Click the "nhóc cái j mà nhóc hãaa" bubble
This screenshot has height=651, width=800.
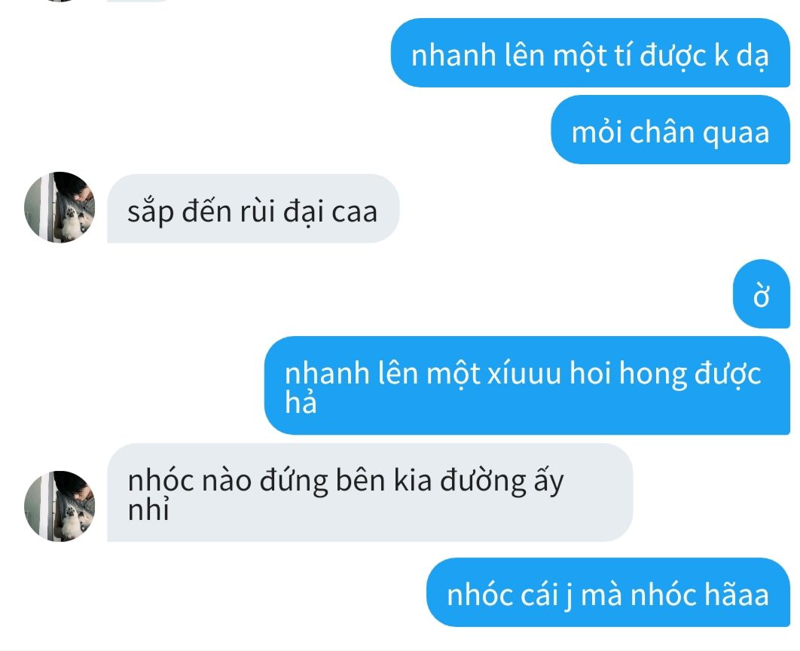click(608, 592)
